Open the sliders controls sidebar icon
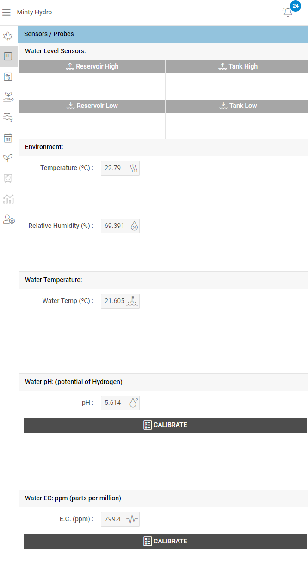This screenshot has height=561, width=308. click(x=8, y=77)
